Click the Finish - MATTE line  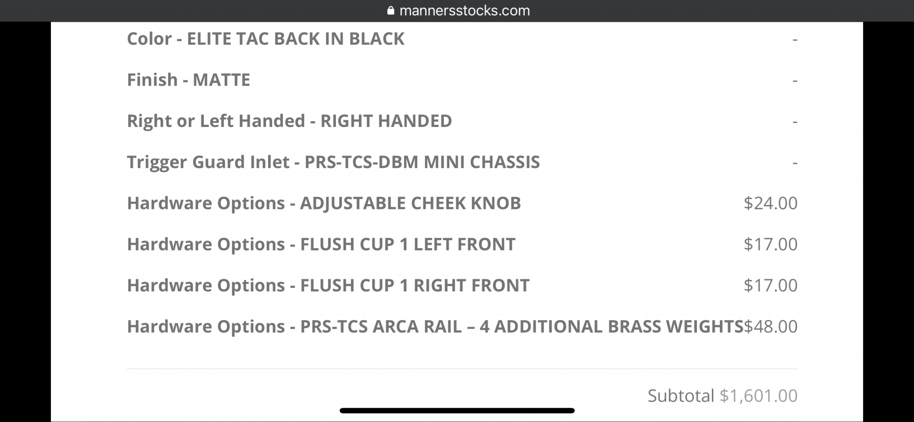[188, 80]
